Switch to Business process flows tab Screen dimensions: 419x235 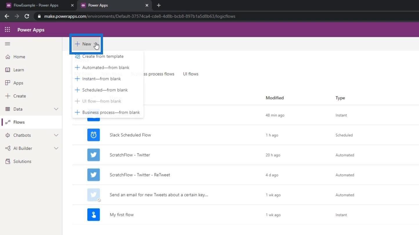coord(153,74)
